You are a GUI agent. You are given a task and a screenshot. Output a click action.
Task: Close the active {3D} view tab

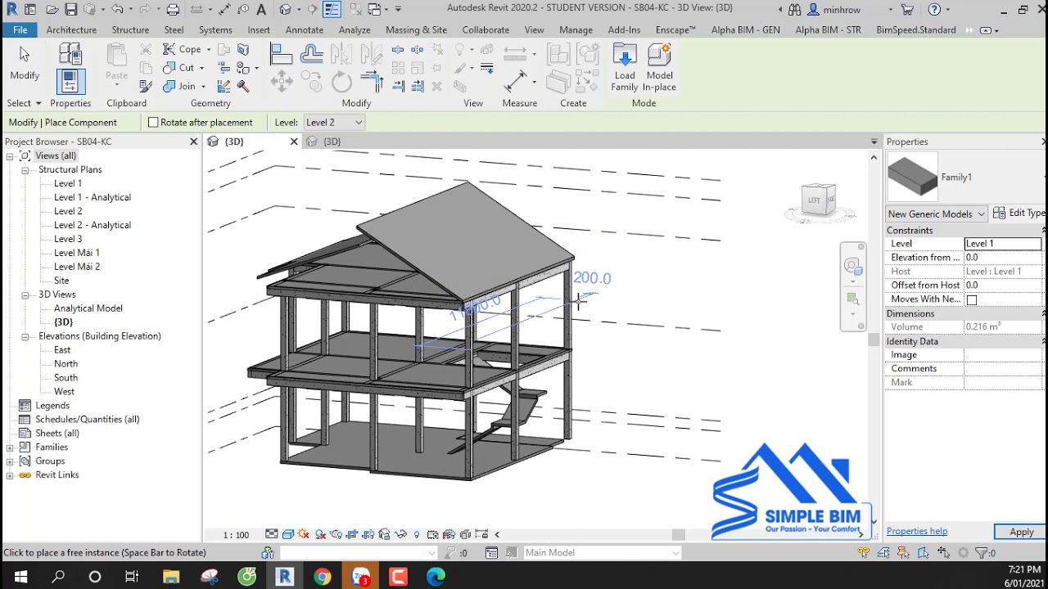294,142
